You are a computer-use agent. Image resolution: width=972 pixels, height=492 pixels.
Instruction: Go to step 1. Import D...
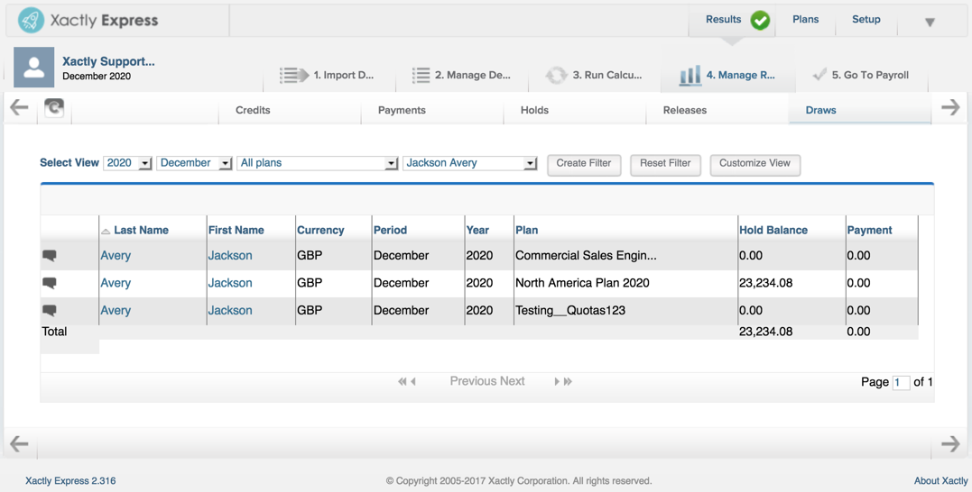pyautogui.click(x=344, y=75)
